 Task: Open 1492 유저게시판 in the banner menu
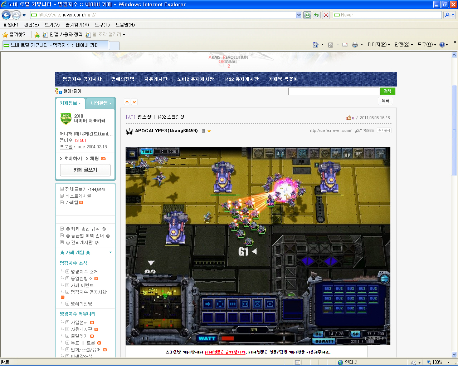(241, 79)
